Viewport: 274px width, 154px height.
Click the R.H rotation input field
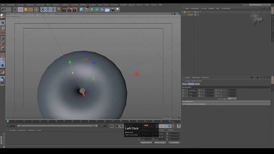pyautogui.click(x=232, y=90)
